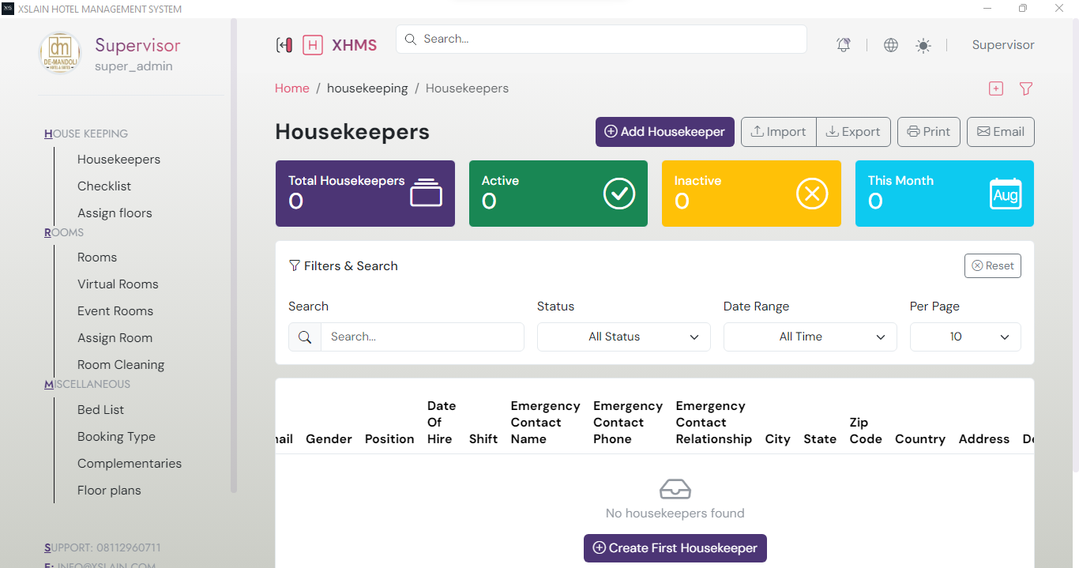
Task: Open the Date Range dropdown showing All Time
Action: click(810, 337)
